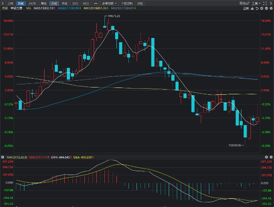This screenshot has width=274, height=207.
Task: Click the zoom-in plus icon
Action: click(x=262, y=9)
